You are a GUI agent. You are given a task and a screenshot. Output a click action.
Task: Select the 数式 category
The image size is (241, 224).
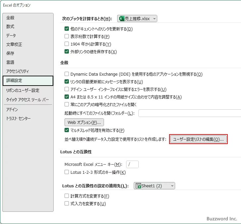click(x=28, y=26)
